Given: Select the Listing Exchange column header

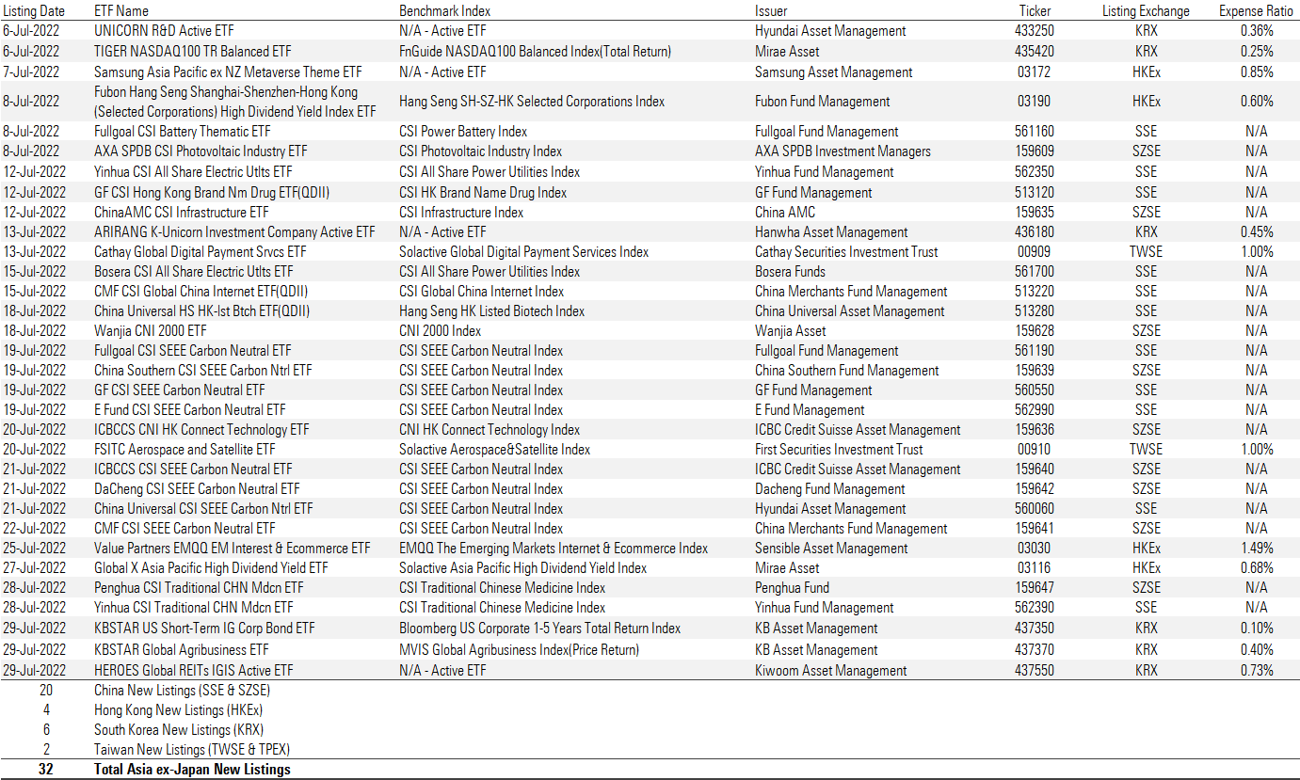Looking at the screenshot, I should pyautogui.click(x=1146, y=11).
